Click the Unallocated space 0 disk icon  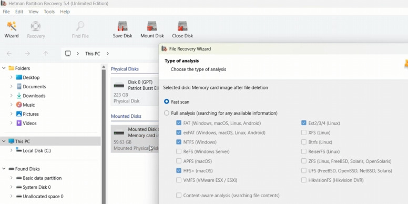[19, 197]
